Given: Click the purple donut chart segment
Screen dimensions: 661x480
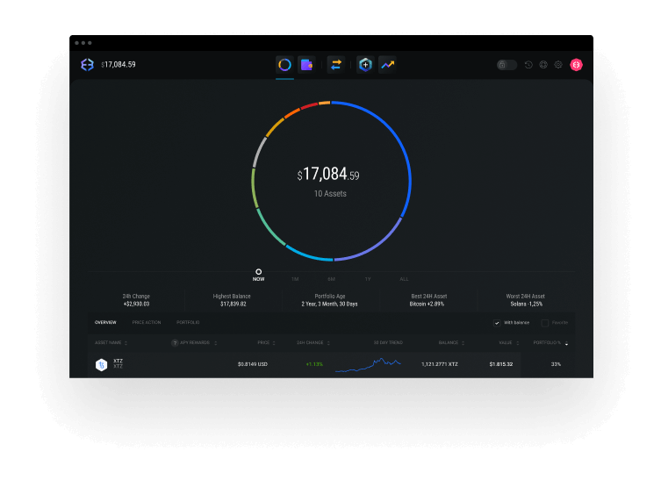Looking at the screenshot, I should 374,247.
